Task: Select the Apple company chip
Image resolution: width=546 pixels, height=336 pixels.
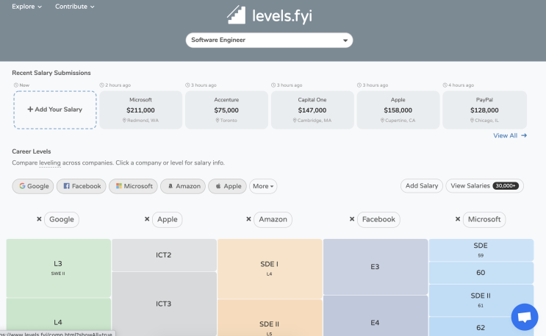Action: pyautogui.click(x=227, y=186)
